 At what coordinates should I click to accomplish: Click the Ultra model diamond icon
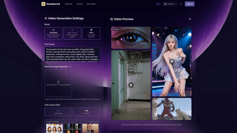point(91,30)
